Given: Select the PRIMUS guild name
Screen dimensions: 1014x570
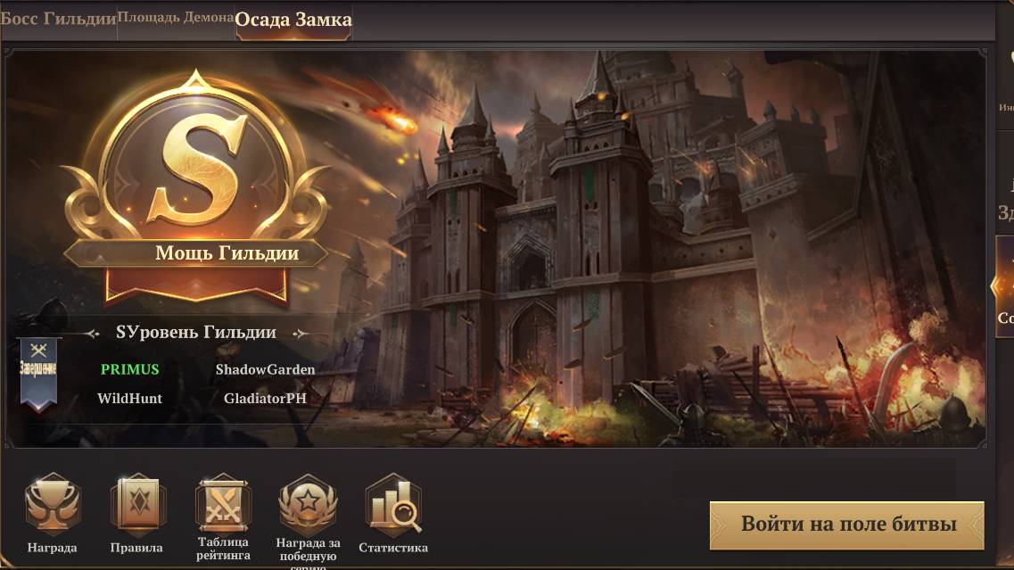Looking at the screenshot, I should click(130, 369).
